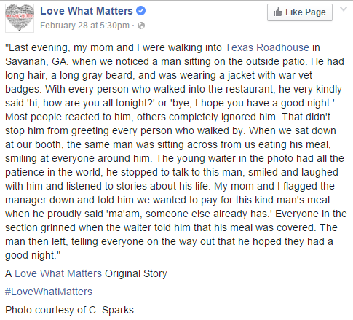Click the thumbs-up icon on Like Page
Screen dimensions: 353x320
tap(278, 12)
